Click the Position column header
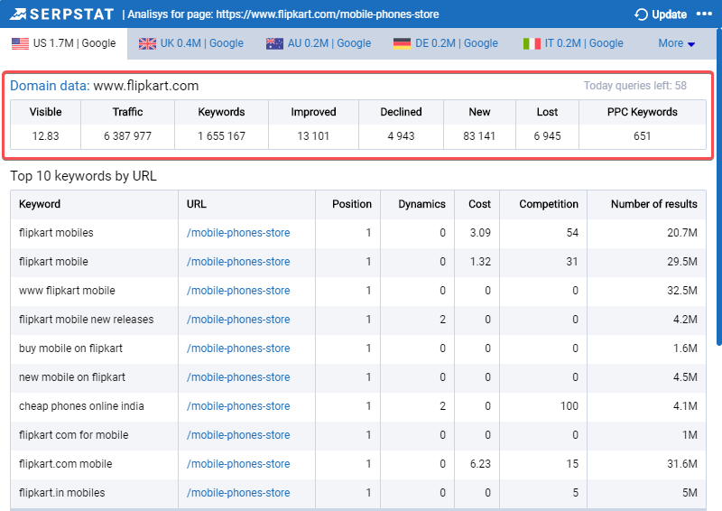The image size is (722, 511). [x=352, y=204]
